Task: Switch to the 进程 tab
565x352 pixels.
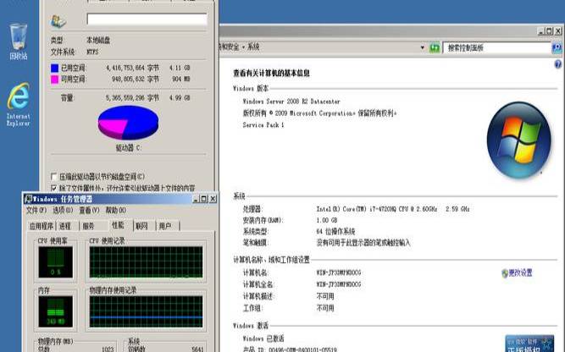Action: [65, 226]
